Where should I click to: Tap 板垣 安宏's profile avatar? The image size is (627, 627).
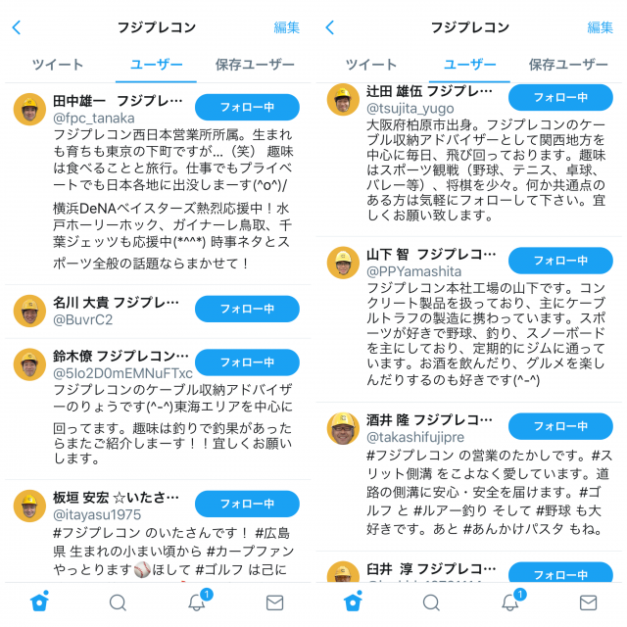[29, 506]
